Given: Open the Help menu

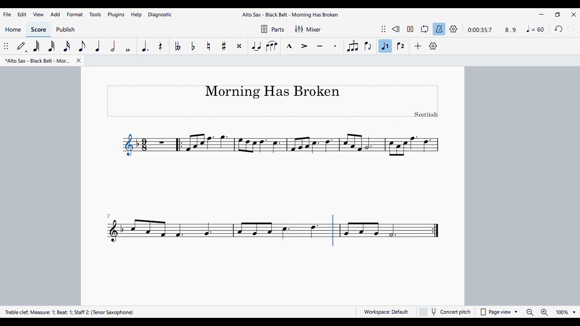Looking at the screenshot, I should click(x=136, y=15).
